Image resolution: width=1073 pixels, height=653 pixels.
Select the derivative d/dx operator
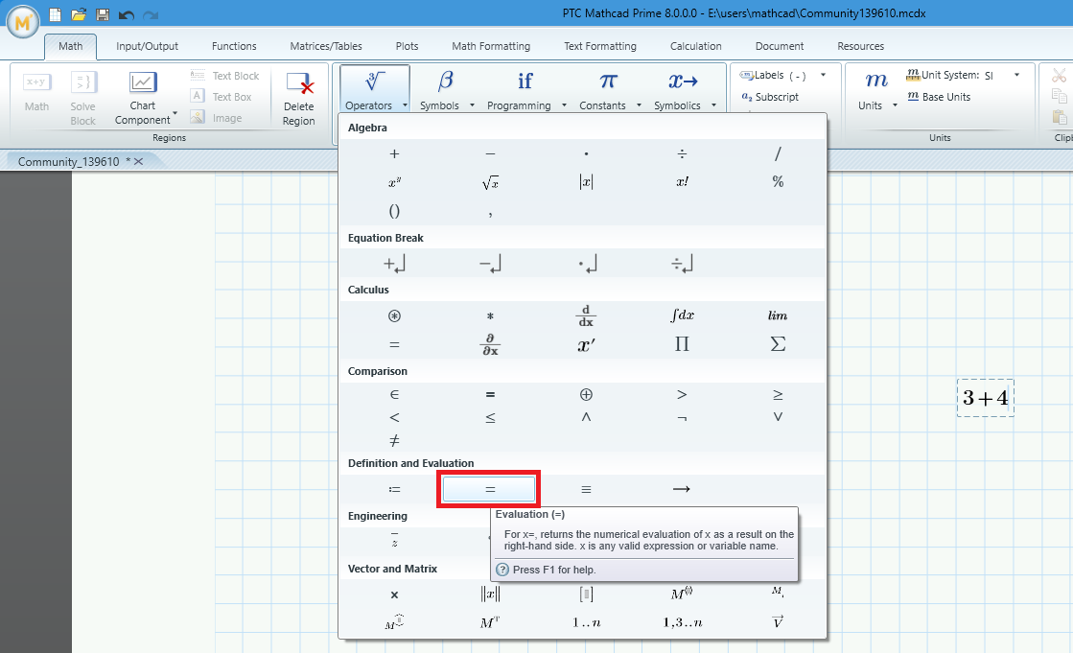(586, 315)
